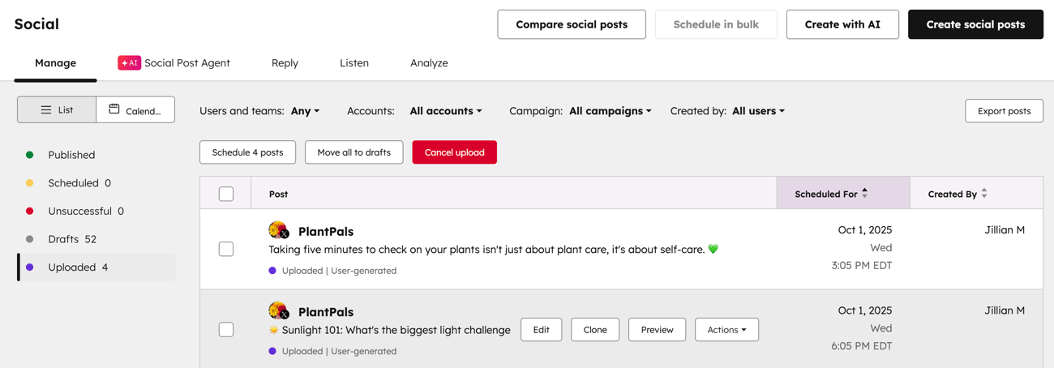The image size is (1054, 368).
Task: Click Clone on the Sunlight 101 post
Action: (595, 330)
